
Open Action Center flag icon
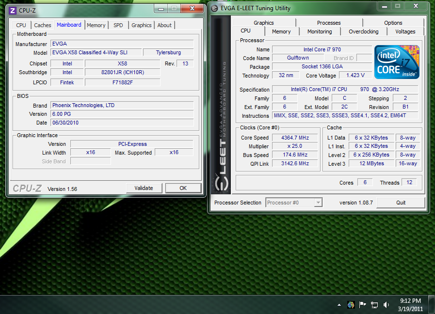[362, 305]
